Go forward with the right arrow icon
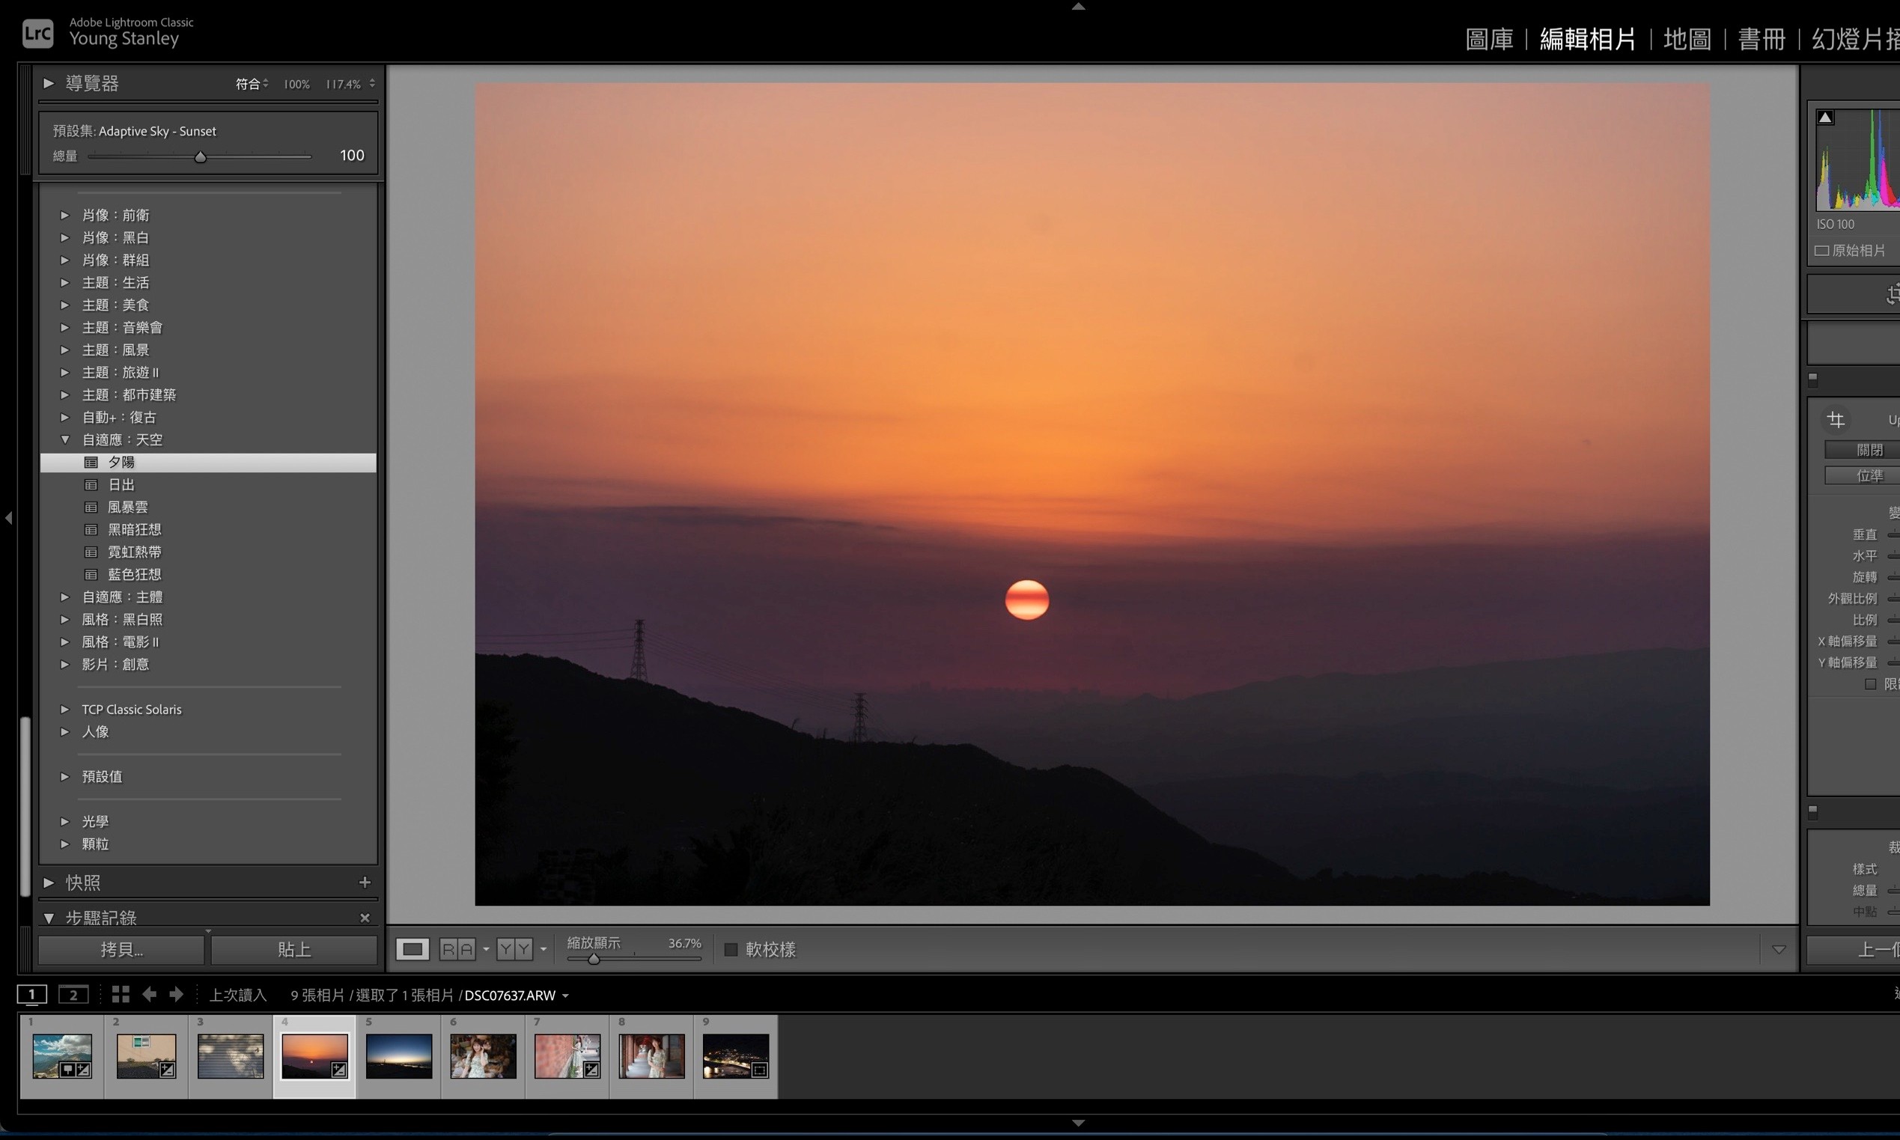Image resolution: width=1900 pixels, height=1140 pixels. coord(177,995)
